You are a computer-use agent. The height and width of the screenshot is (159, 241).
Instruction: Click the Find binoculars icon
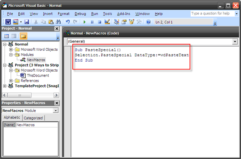point(58,22)
